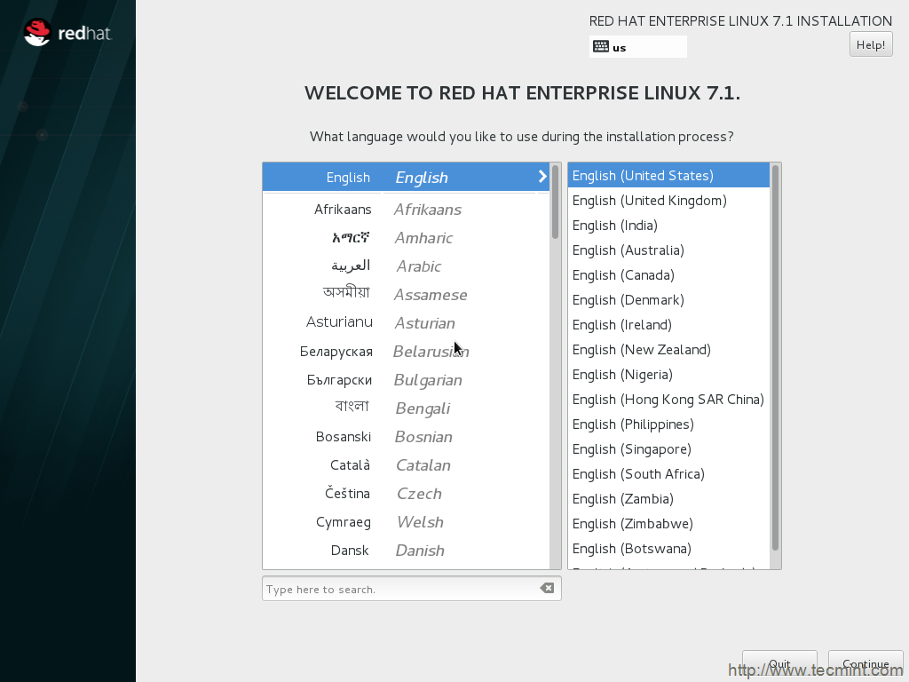Select Afrikaans language
Viewport: 909px width, 682px height.
coord(406,210)
